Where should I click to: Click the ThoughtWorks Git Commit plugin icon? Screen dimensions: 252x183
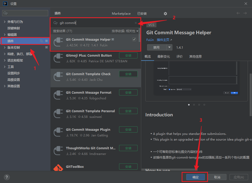click(58, 151)
